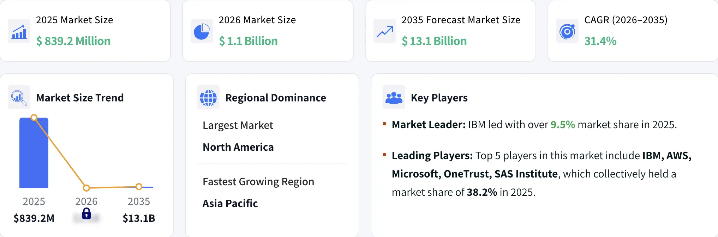Click the bar chart icon beside 2025 Market Size
Viewport: 718px width, 237px height.
point(19,31)
